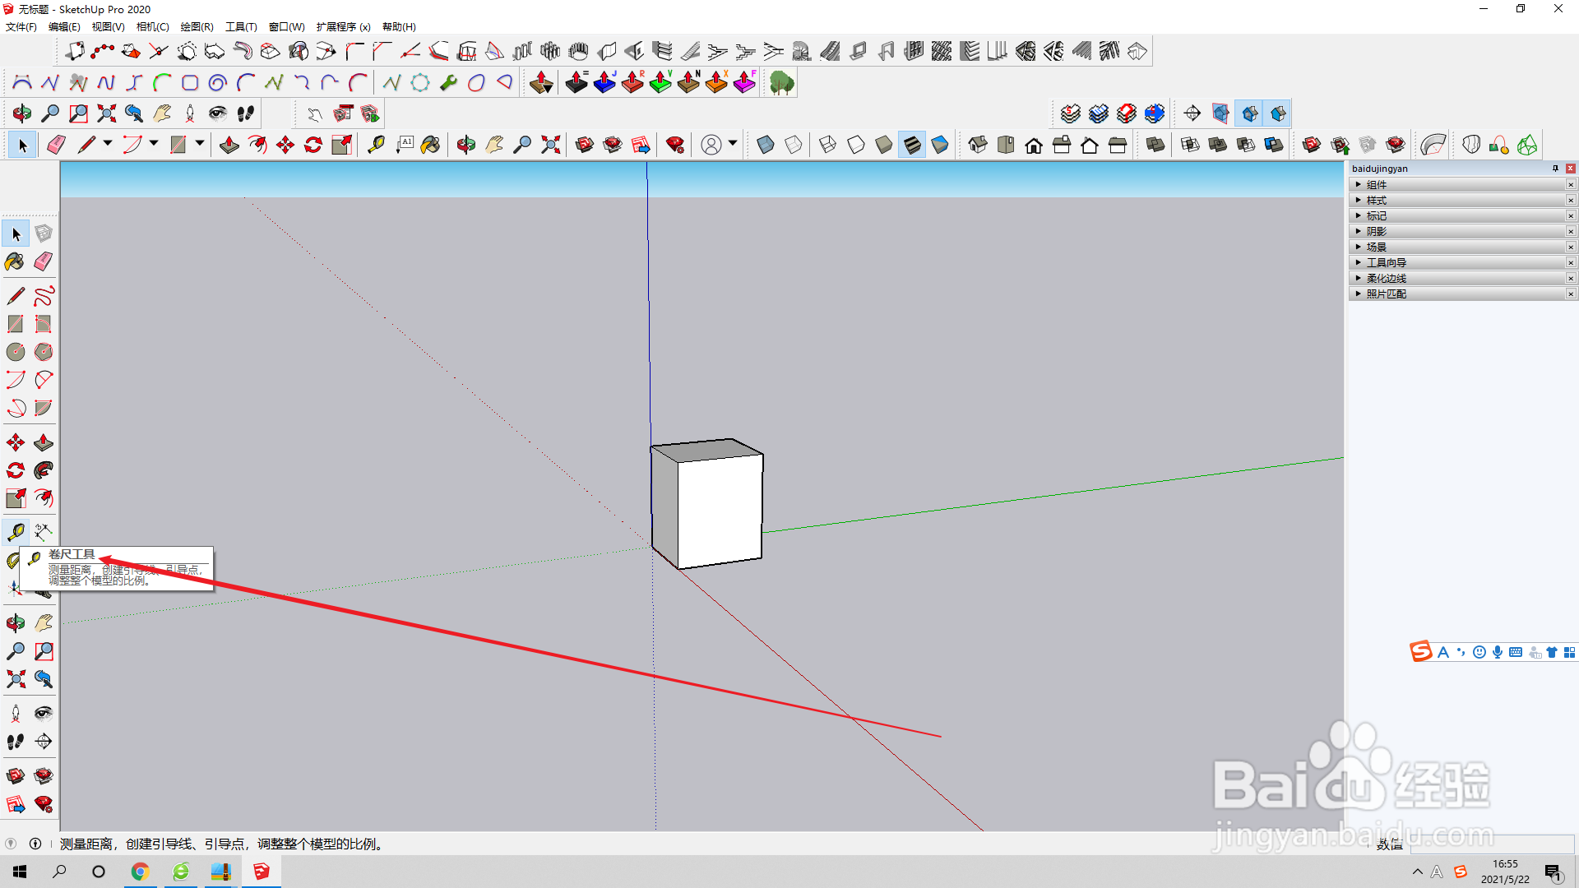Pin the baidujingyan tray panel
This screenshot has height=888, width=1579.
[x=1555, y=169]
